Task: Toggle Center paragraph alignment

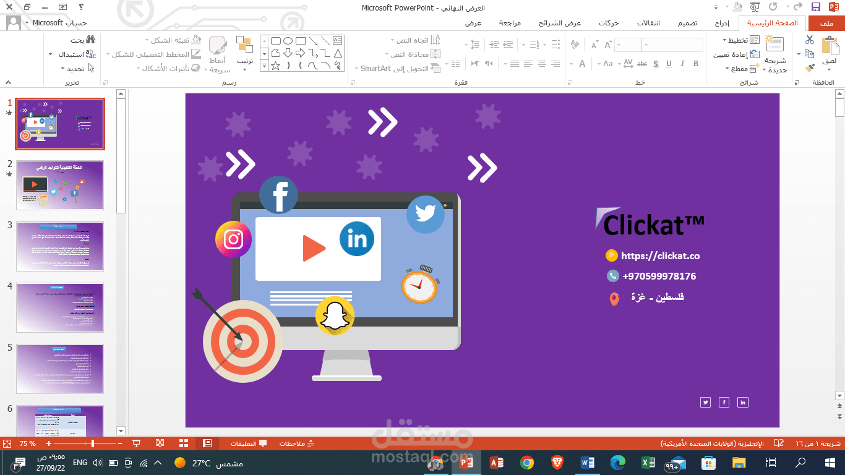Action: (542, 64)
